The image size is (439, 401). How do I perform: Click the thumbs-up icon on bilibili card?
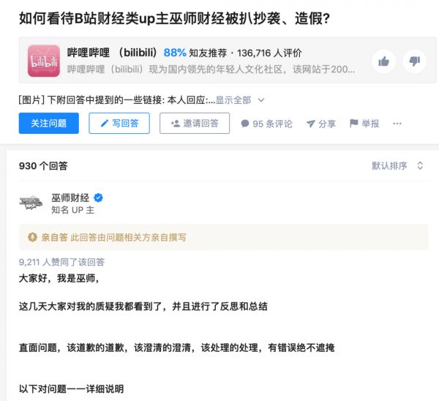coord(383,61)
